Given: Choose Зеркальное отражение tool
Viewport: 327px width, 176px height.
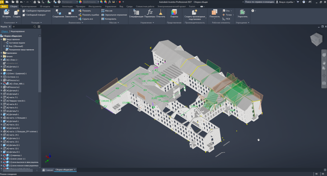Looking at the screenshot, I should [114, 15].
